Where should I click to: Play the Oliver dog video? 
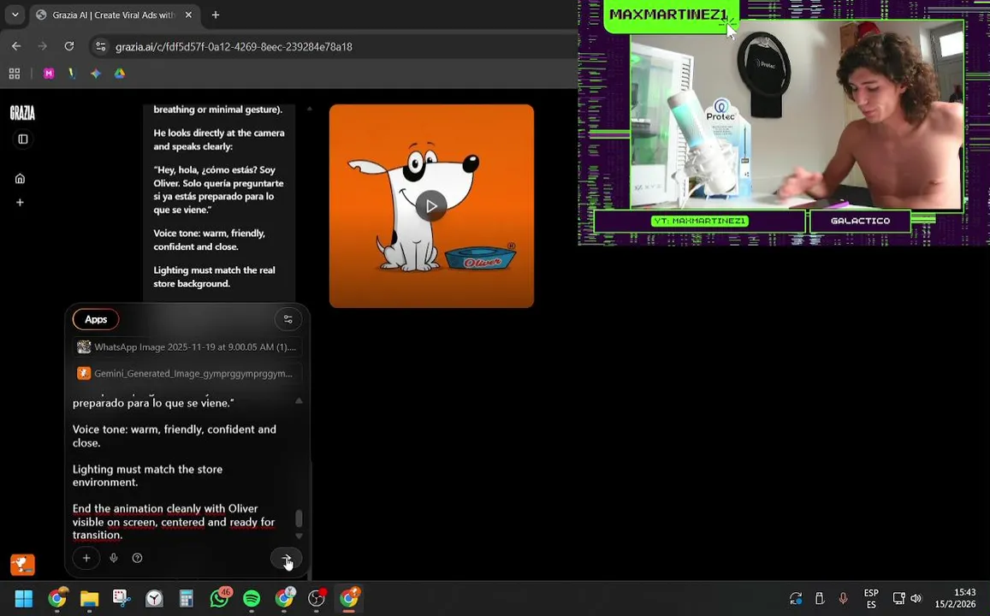pyautogui.click(x=431, y=205)
